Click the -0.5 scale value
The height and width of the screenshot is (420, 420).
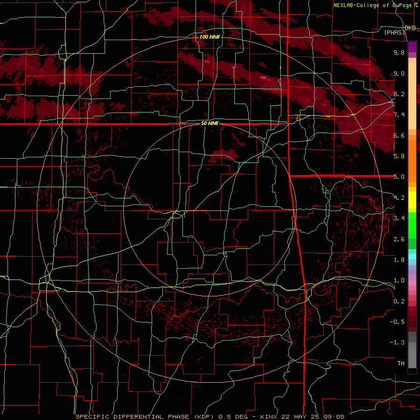coord(397,322)
